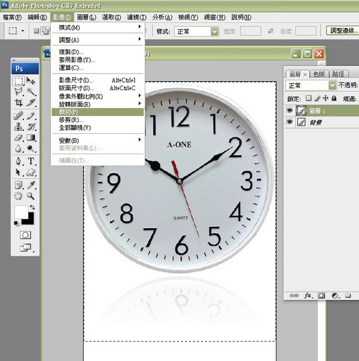Choose 修剪(R) menu item

point(98,120)
